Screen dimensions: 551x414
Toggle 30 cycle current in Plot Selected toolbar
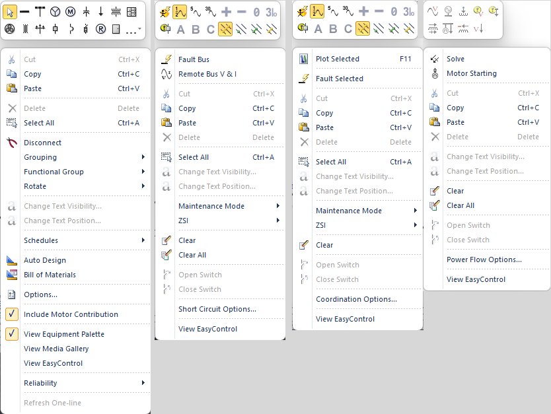click(348, 12)
